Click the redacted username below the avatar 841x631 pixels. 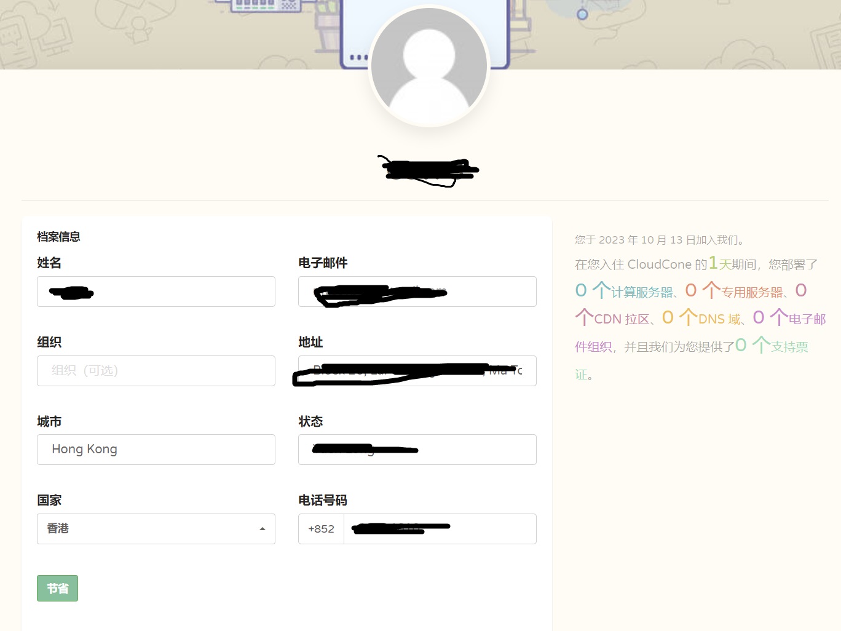coord(428,170)
